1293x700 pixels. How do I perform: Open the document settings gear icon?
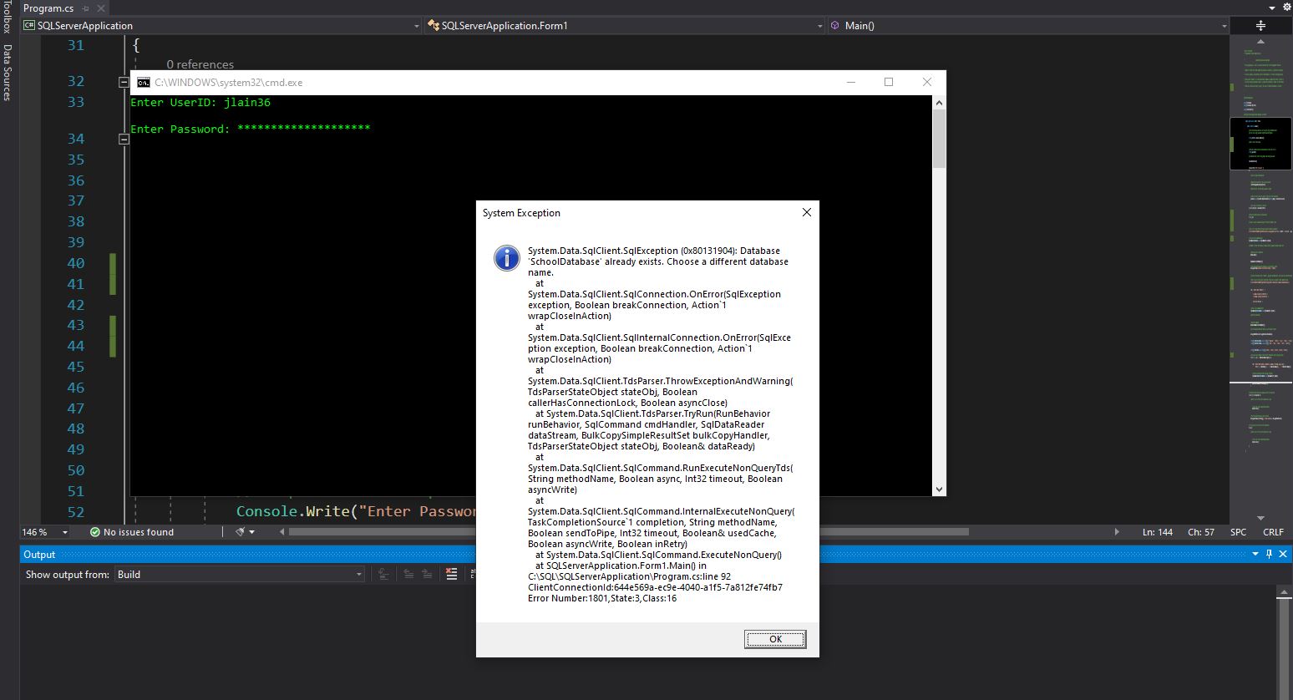[x=1285, y=8]
